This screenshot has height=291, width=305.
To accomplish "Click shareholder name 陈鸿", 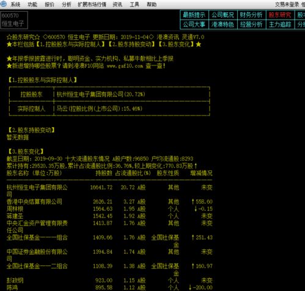I will (x=12, y=287).
